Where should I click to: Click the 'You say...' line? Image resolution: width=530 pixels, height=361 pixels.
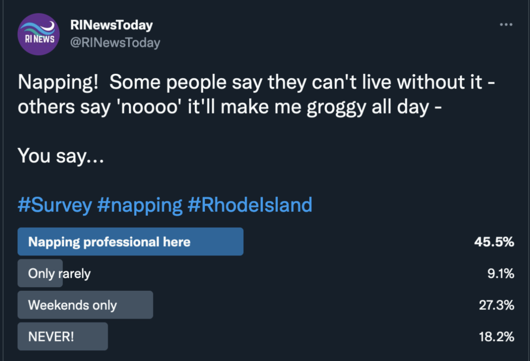click(61, 156)
